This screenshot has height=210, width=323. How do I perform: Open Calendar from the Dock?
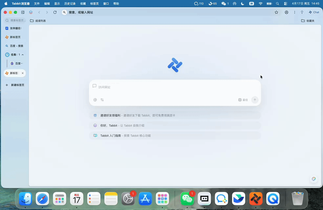point(76,199)
